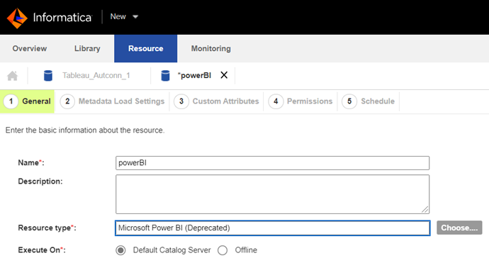Go to step 5 Schedule
The width and height of the screenshot is (489, 263).
point(369,101)
